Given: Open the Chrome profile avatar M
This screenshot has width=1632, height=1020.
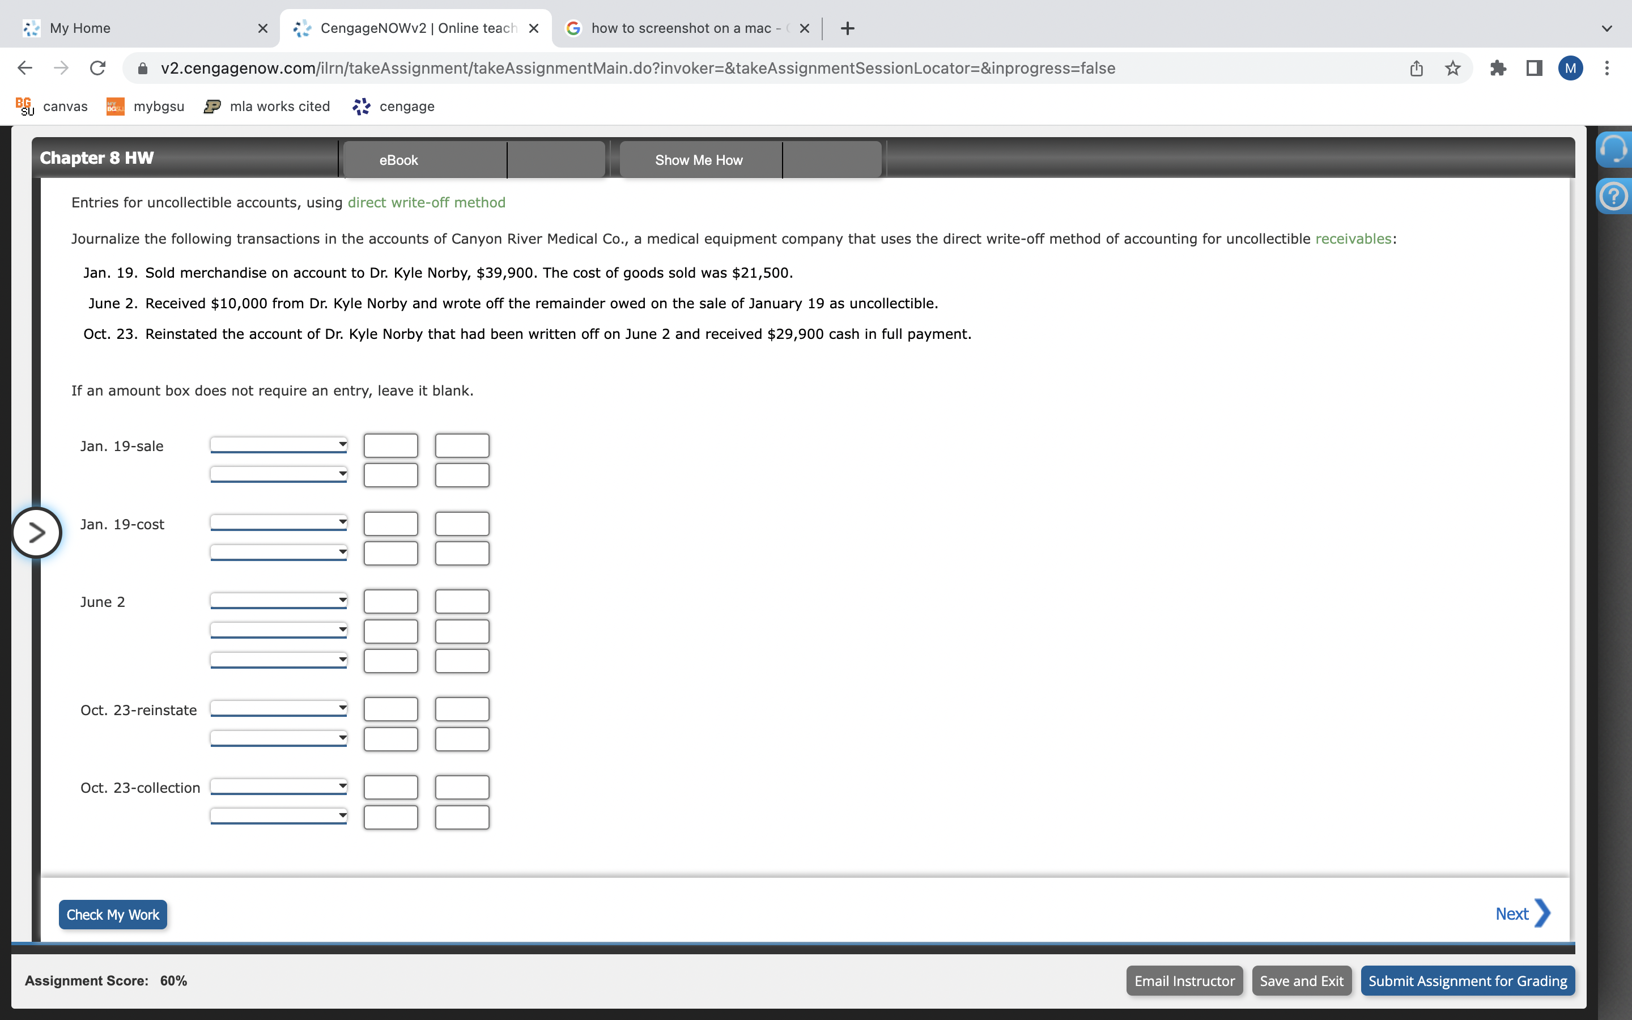Looking at the screenshot, I should pyautogui.click(x=1570, y=67).
